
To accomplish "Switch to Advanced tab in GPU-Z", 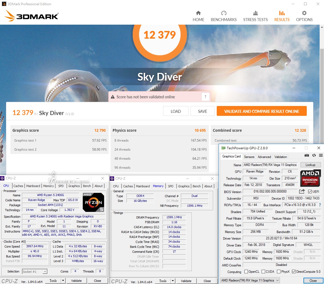I will (264, 157).
